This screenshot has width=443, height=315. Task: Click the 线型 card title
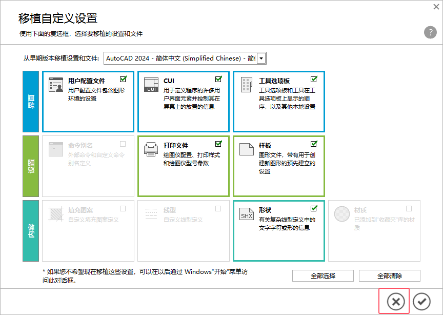point(170,210)
